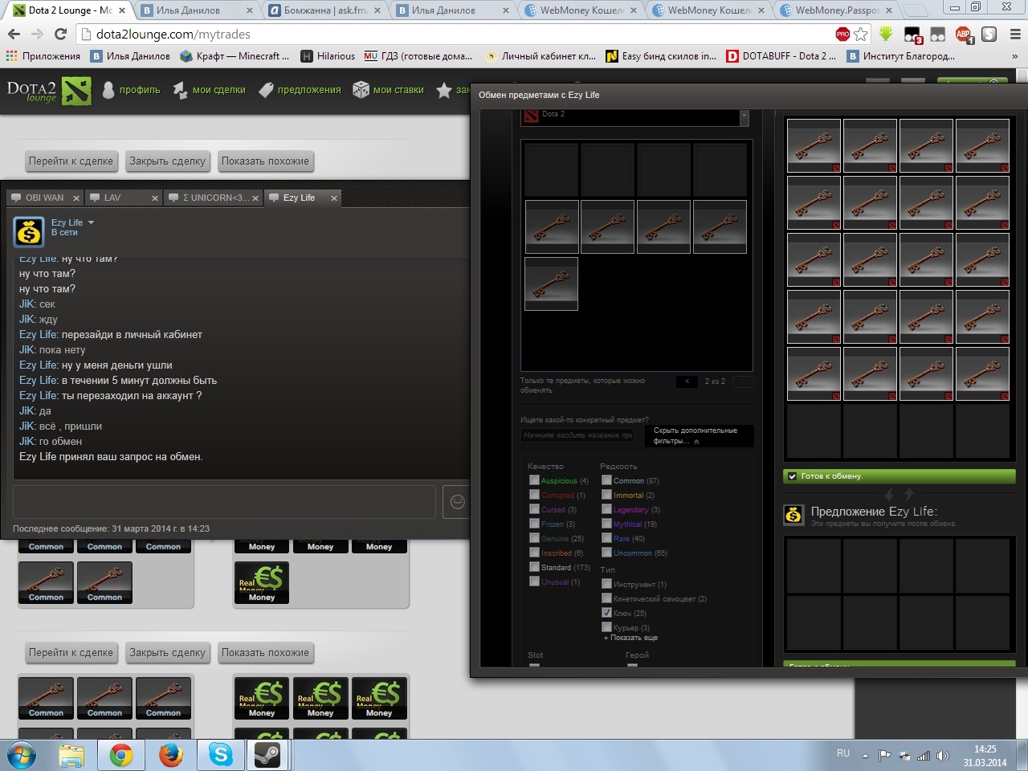Show hidden bookmarks via the chevron
This screenshot has height=771, width=1028.
click(1014, 56)
